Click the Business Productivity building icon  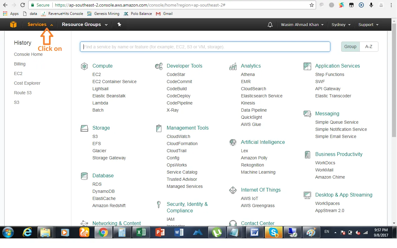pos(307,154)
